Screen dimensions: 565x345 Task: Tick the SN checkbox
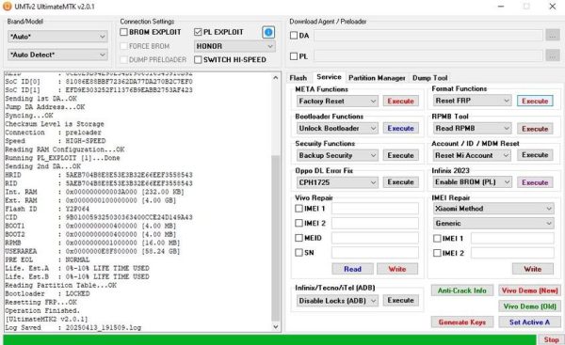299,253
